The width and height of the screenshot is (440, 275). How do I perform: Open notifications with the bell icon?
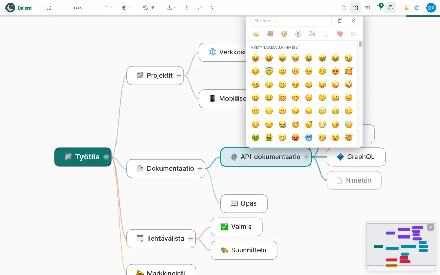point(390,8)
